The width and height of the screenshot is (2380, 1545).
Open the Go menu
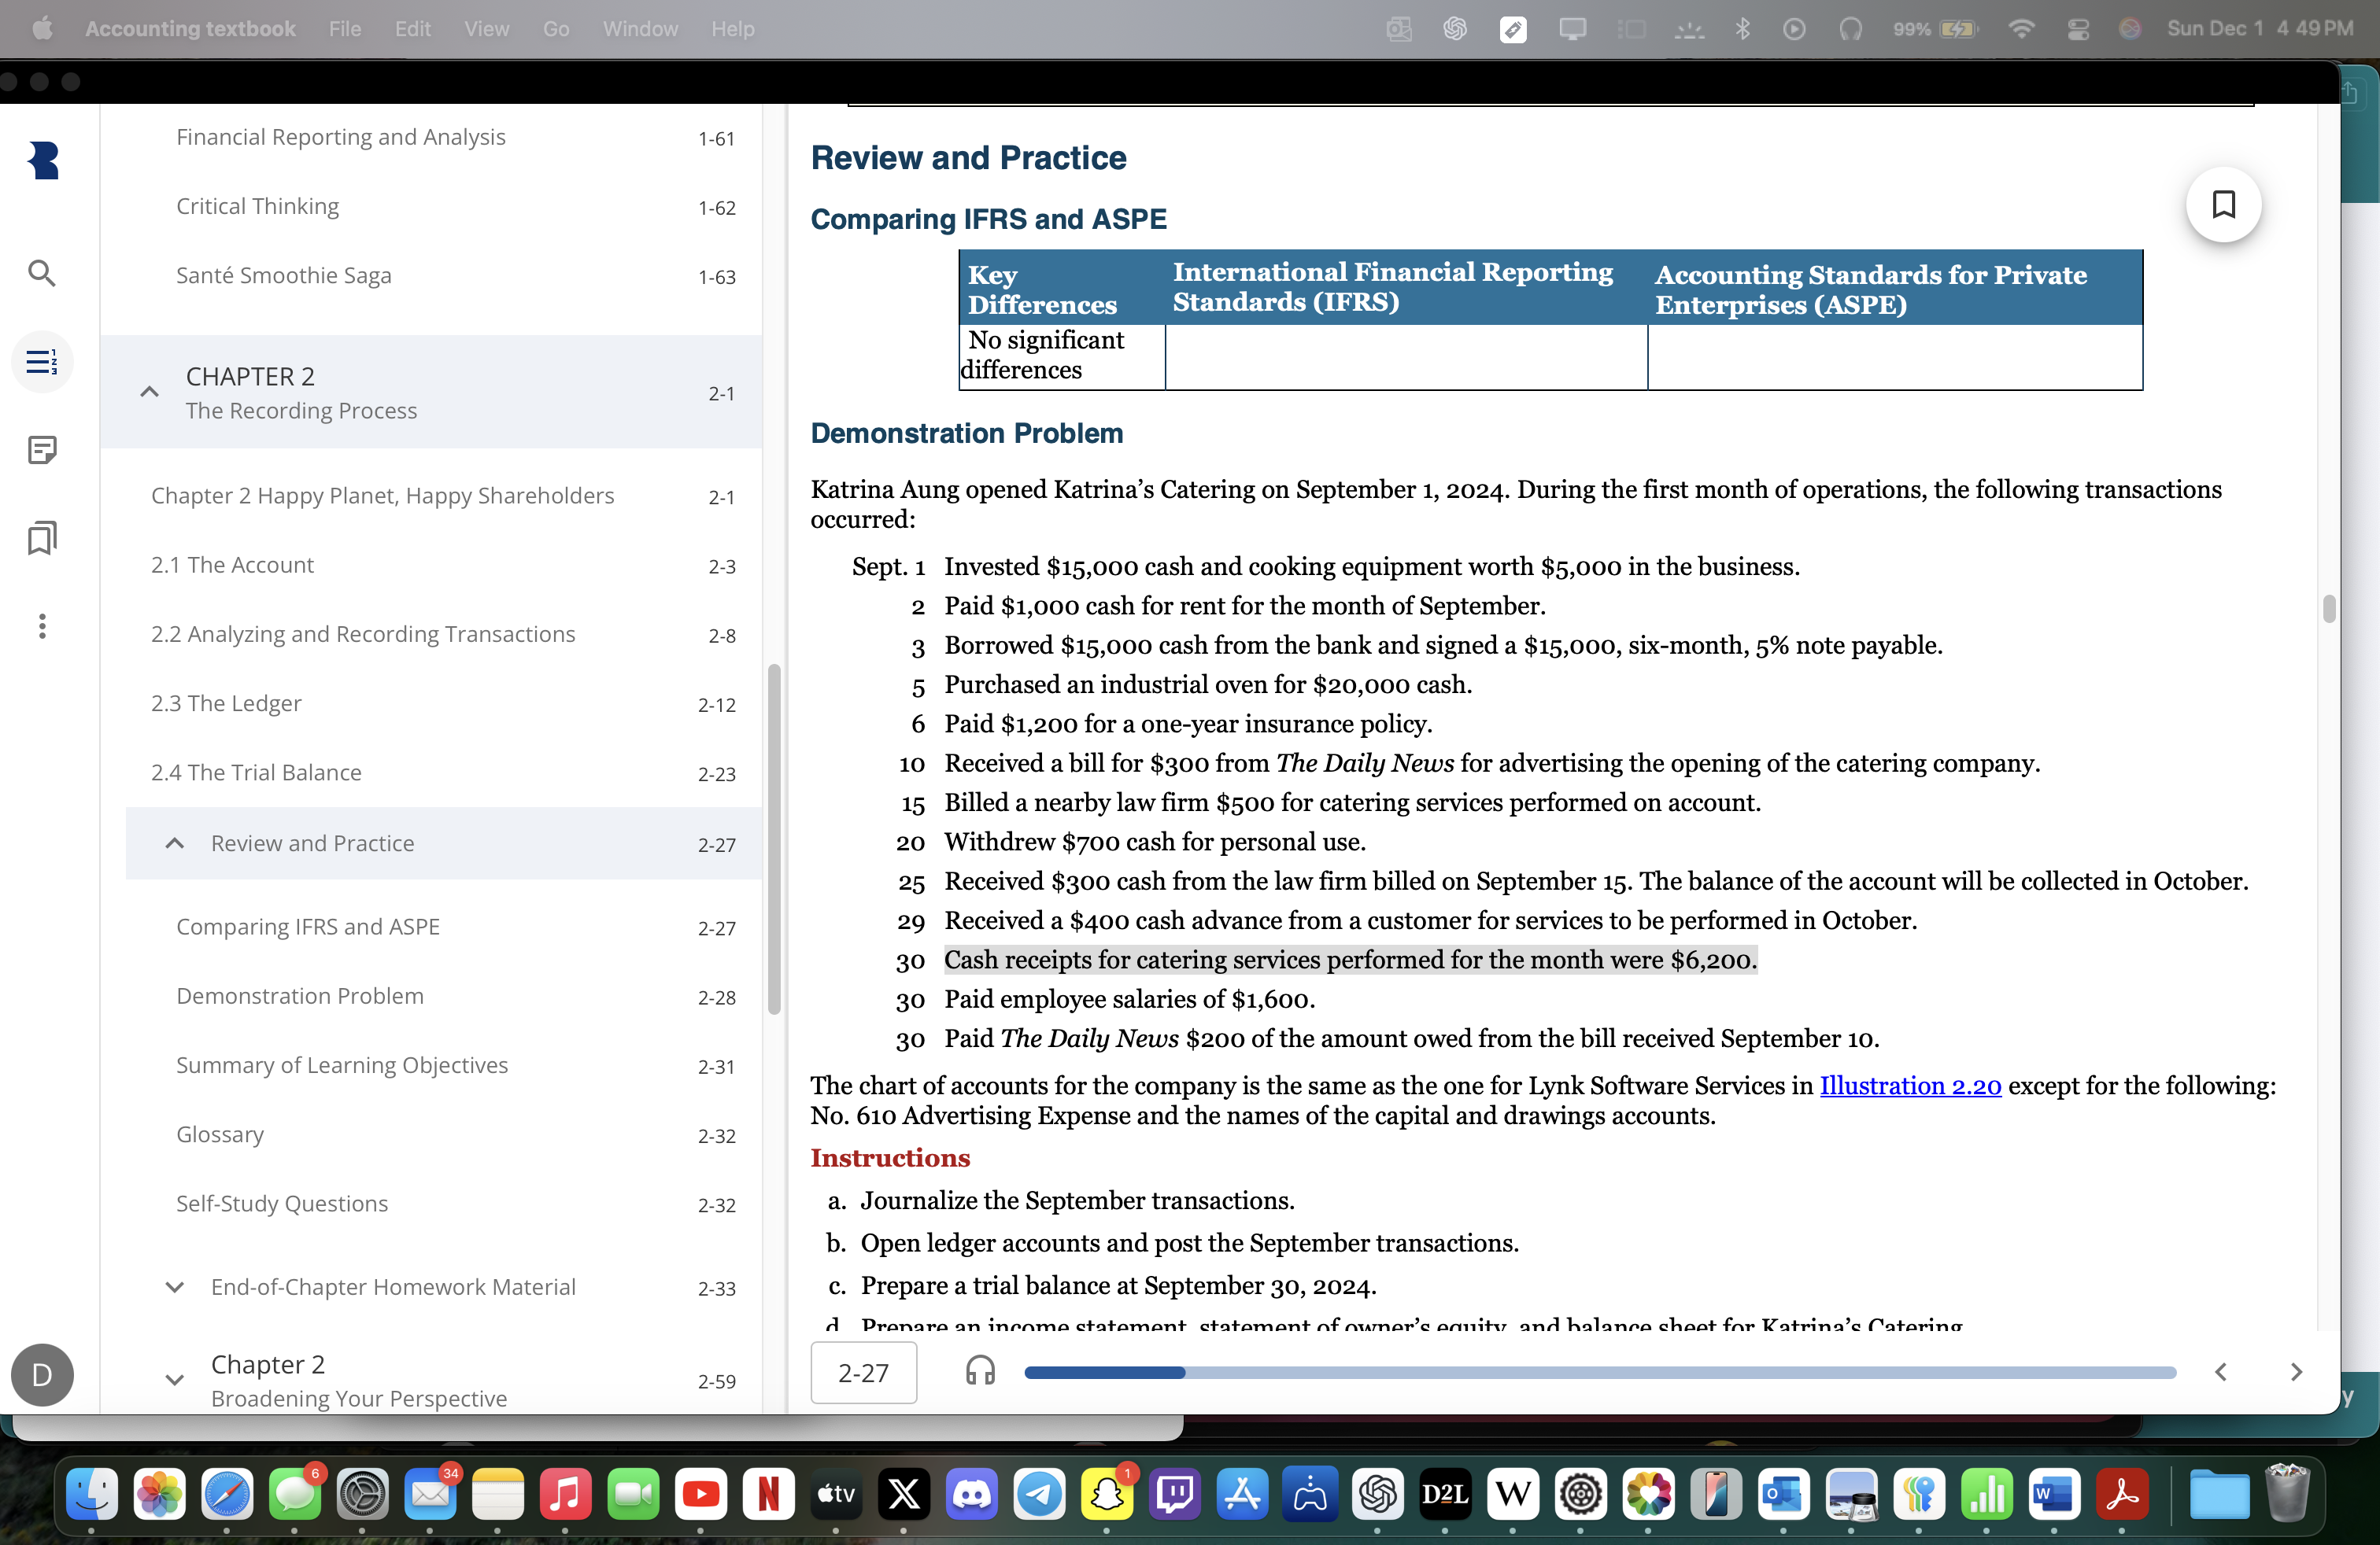[556, 29]
